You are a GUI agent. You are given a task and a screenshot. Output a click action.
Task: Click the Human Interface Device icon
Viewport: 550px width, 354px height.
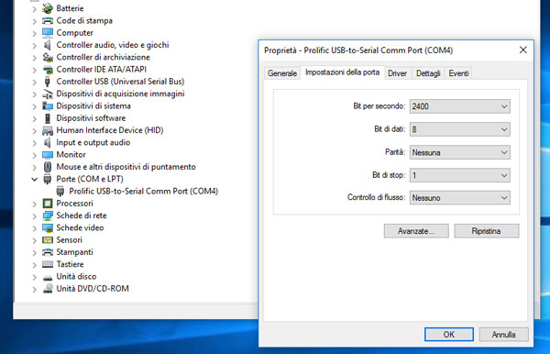(48, 130)
